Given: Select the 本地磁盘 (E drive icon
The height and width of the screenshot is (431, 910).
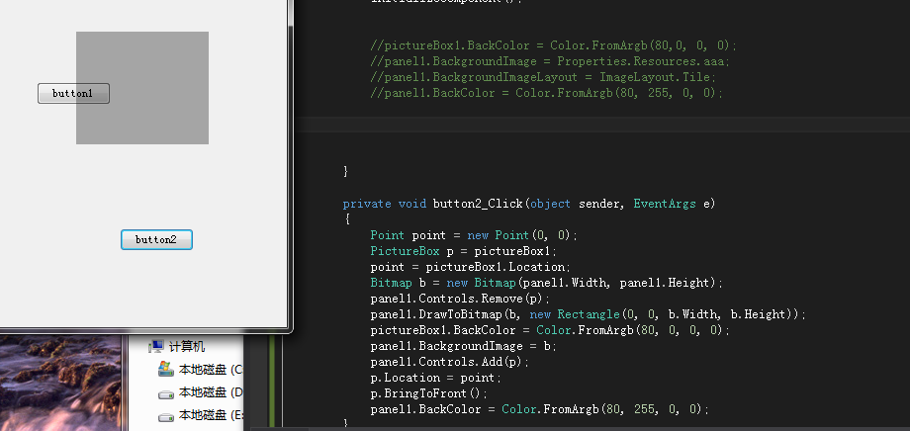Looking at the screenshot, I should (x=166, y=416).
